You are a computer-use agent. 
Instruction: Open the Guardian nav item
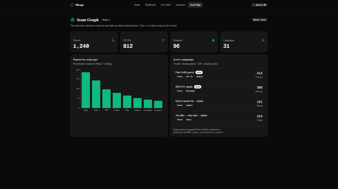click(x=180, y=5)
